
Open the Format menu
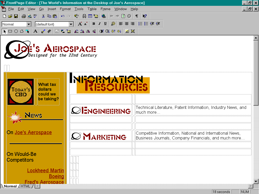pos(65,9)
